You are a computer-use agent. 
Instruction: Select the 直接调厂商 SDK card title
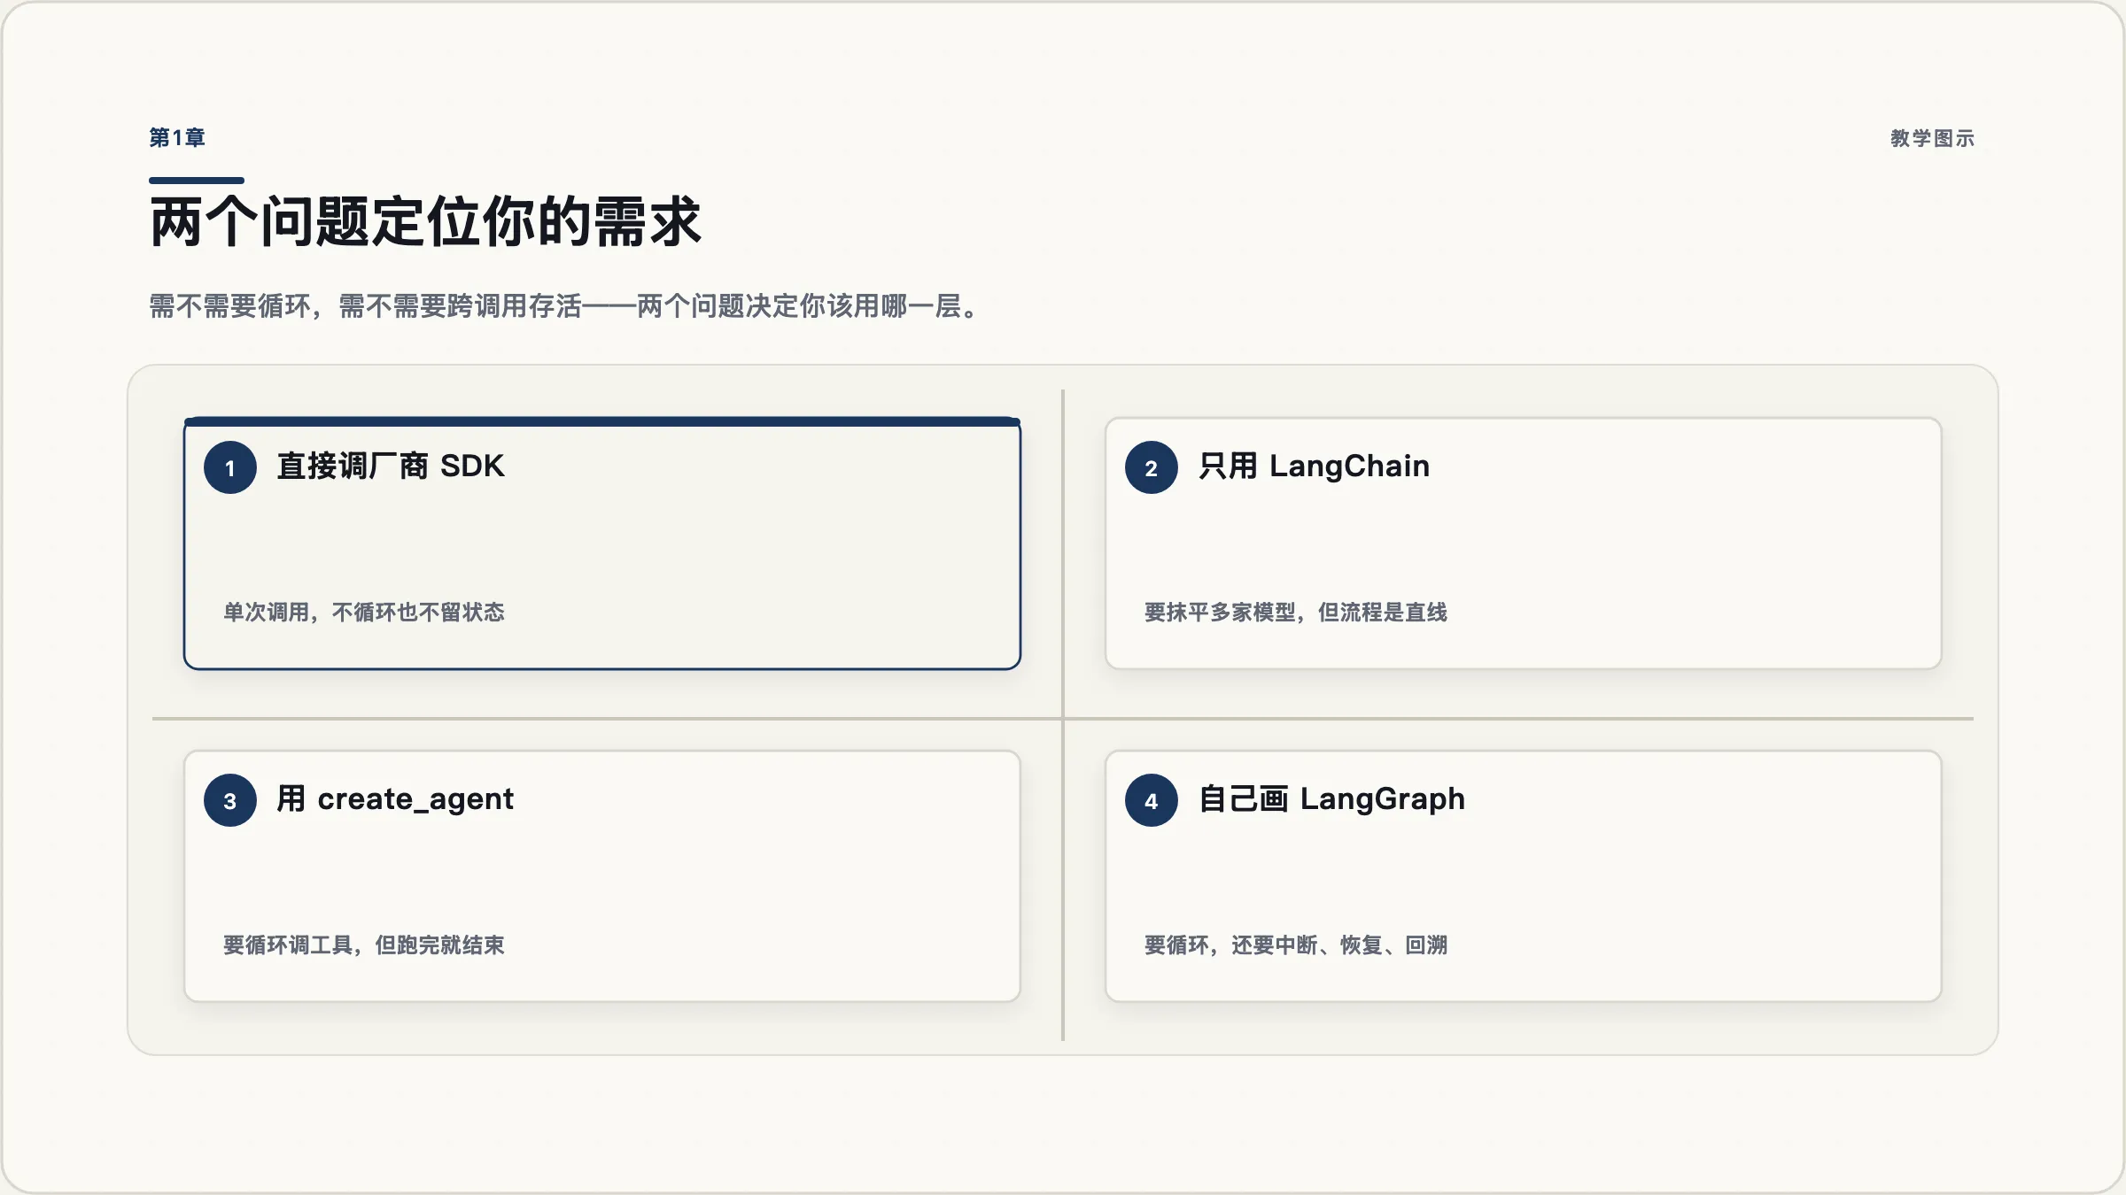point(391,466)
